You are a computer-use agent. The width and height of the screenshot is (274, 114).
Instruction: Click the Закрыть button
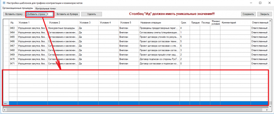click(x=264, y=14)
